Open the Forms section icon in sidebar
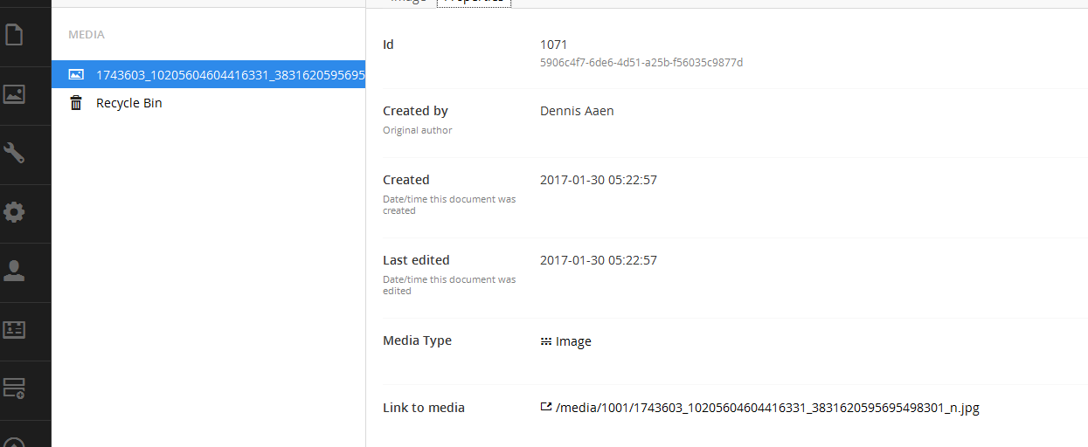 (14, 389)
